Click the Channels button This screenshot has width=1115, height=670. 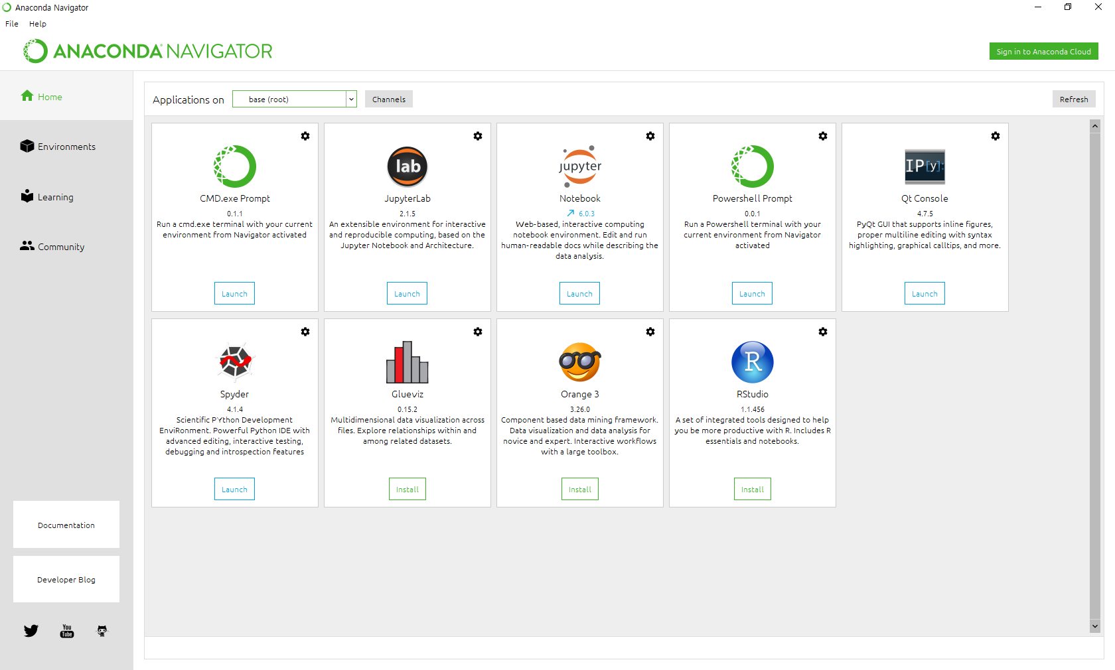[x=389, y=100]
